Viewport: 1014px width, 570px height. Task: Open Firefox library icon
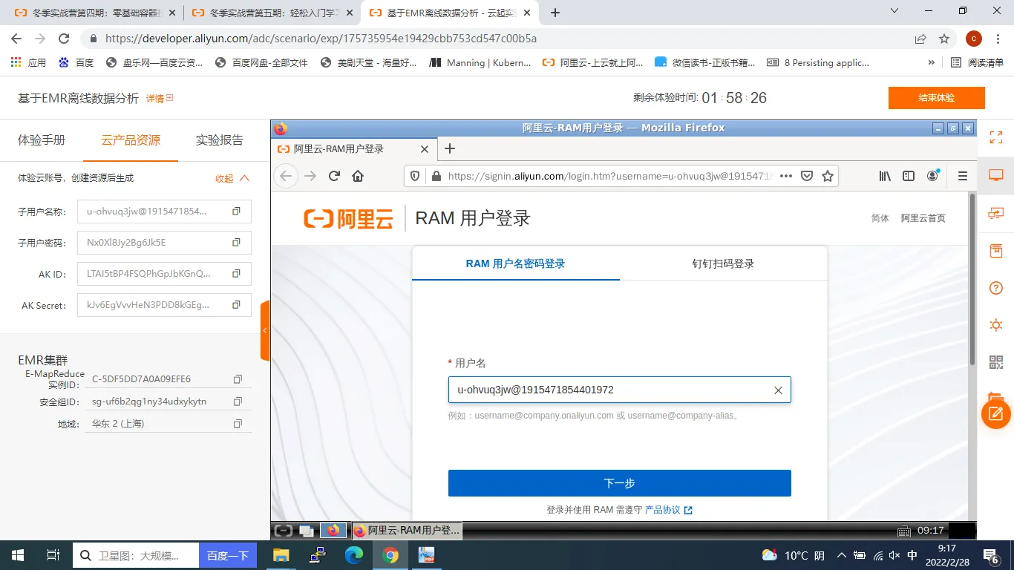click(885, 176)
